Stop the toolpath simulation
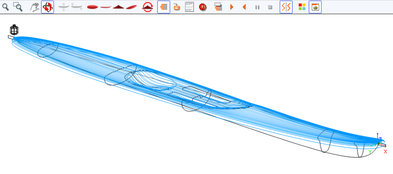393x174 pixels. pos(270,7)
